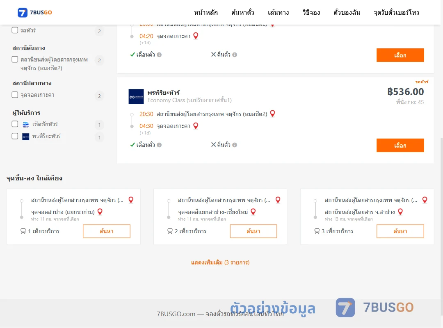Click Economy Class (รถปรับอากาศชั้น1) text

190,100
